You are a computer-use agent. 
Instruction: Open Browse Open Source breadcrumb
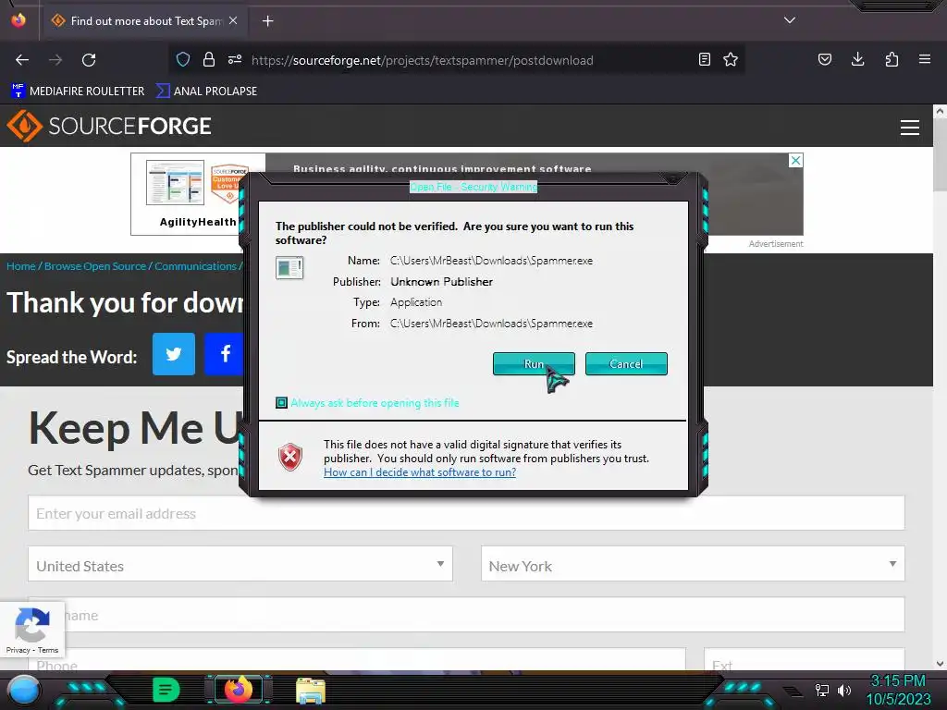coord(95,266)
